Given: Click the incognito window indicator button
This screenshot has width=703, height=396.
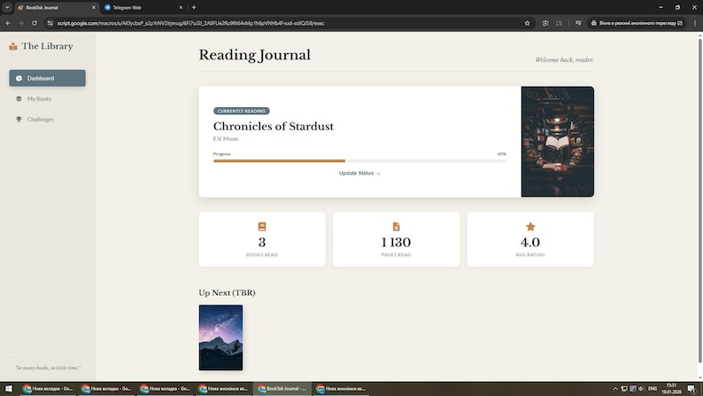Looking at the screenshot, I should [x=637, y=23].
